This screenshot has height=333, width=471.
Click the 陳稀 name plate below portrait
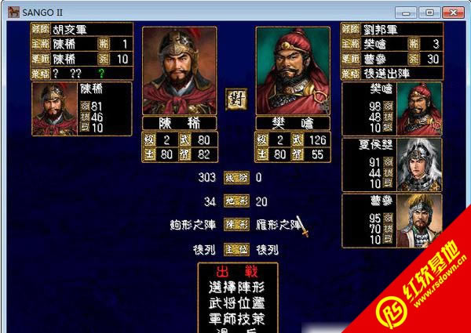tap(179, 123)
